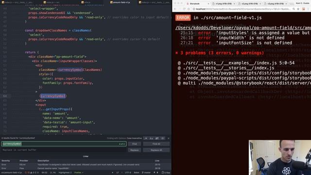
Task: Toggle the only-in-selection find option
Action: [157, 138]
